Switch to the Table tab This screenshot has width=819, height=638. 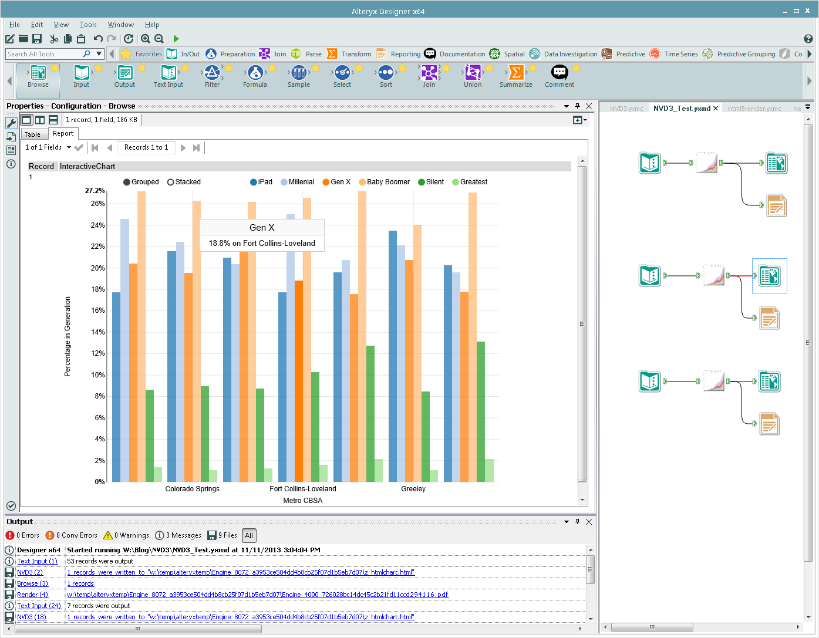point(32,134)
